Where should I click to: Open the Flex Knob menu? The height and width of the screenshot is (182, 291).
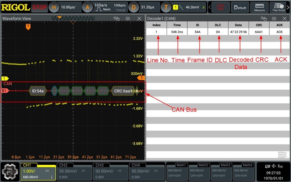point(279,7)
